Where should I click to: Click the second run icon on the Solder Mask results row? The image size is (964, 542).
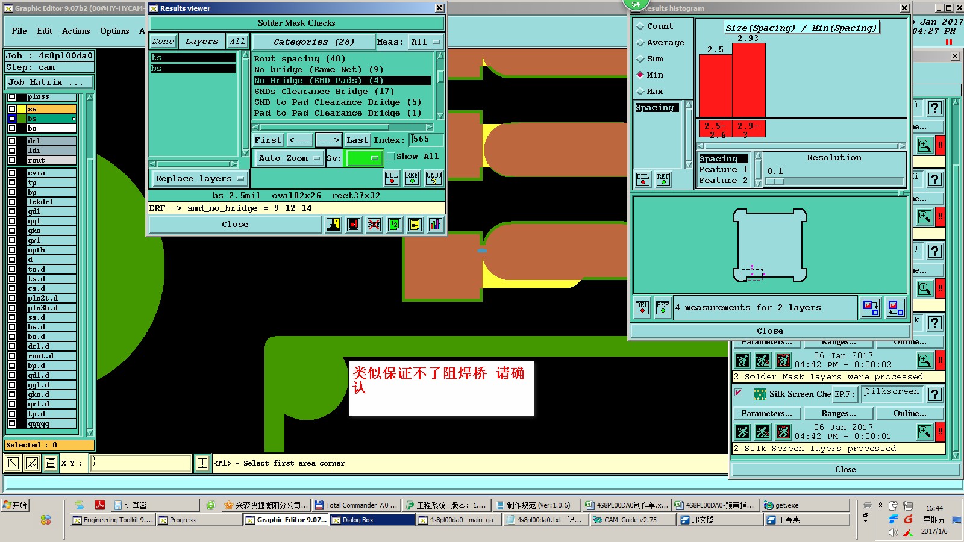coord(763,360)
